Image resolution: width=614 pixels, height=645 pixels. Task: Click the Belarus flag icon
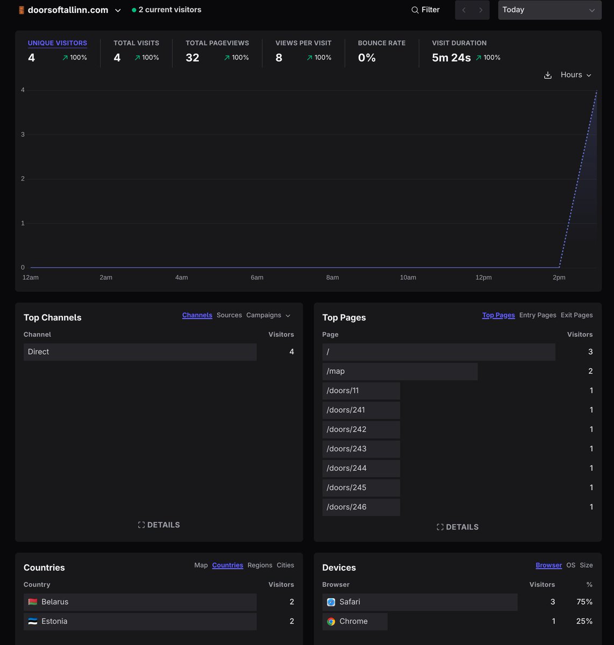pos(33,602)
